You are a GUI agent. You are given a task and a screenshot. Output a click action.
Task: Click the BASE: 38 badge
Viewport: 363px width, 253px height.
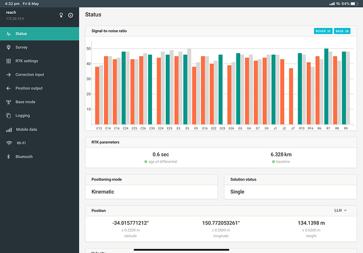tap(342, 31)
